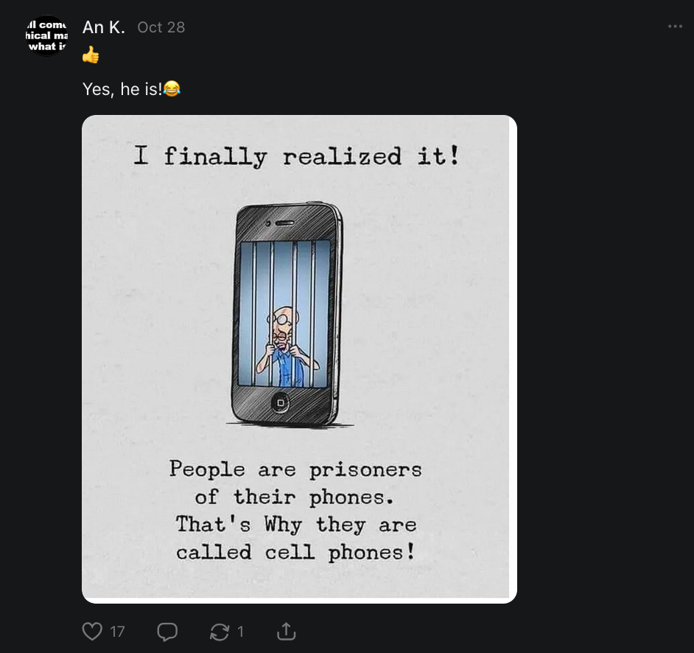Like the post with the heart icon

click(92, 632)
